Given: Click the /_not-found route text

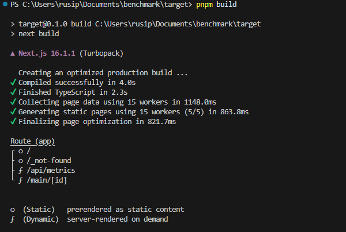Looking at the screenshot, I should tap(49, 161).
